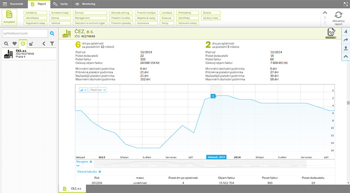Click the vertical scrollbar thumb at the right edge
350x193 pixels.
click(x=348, y=103)
